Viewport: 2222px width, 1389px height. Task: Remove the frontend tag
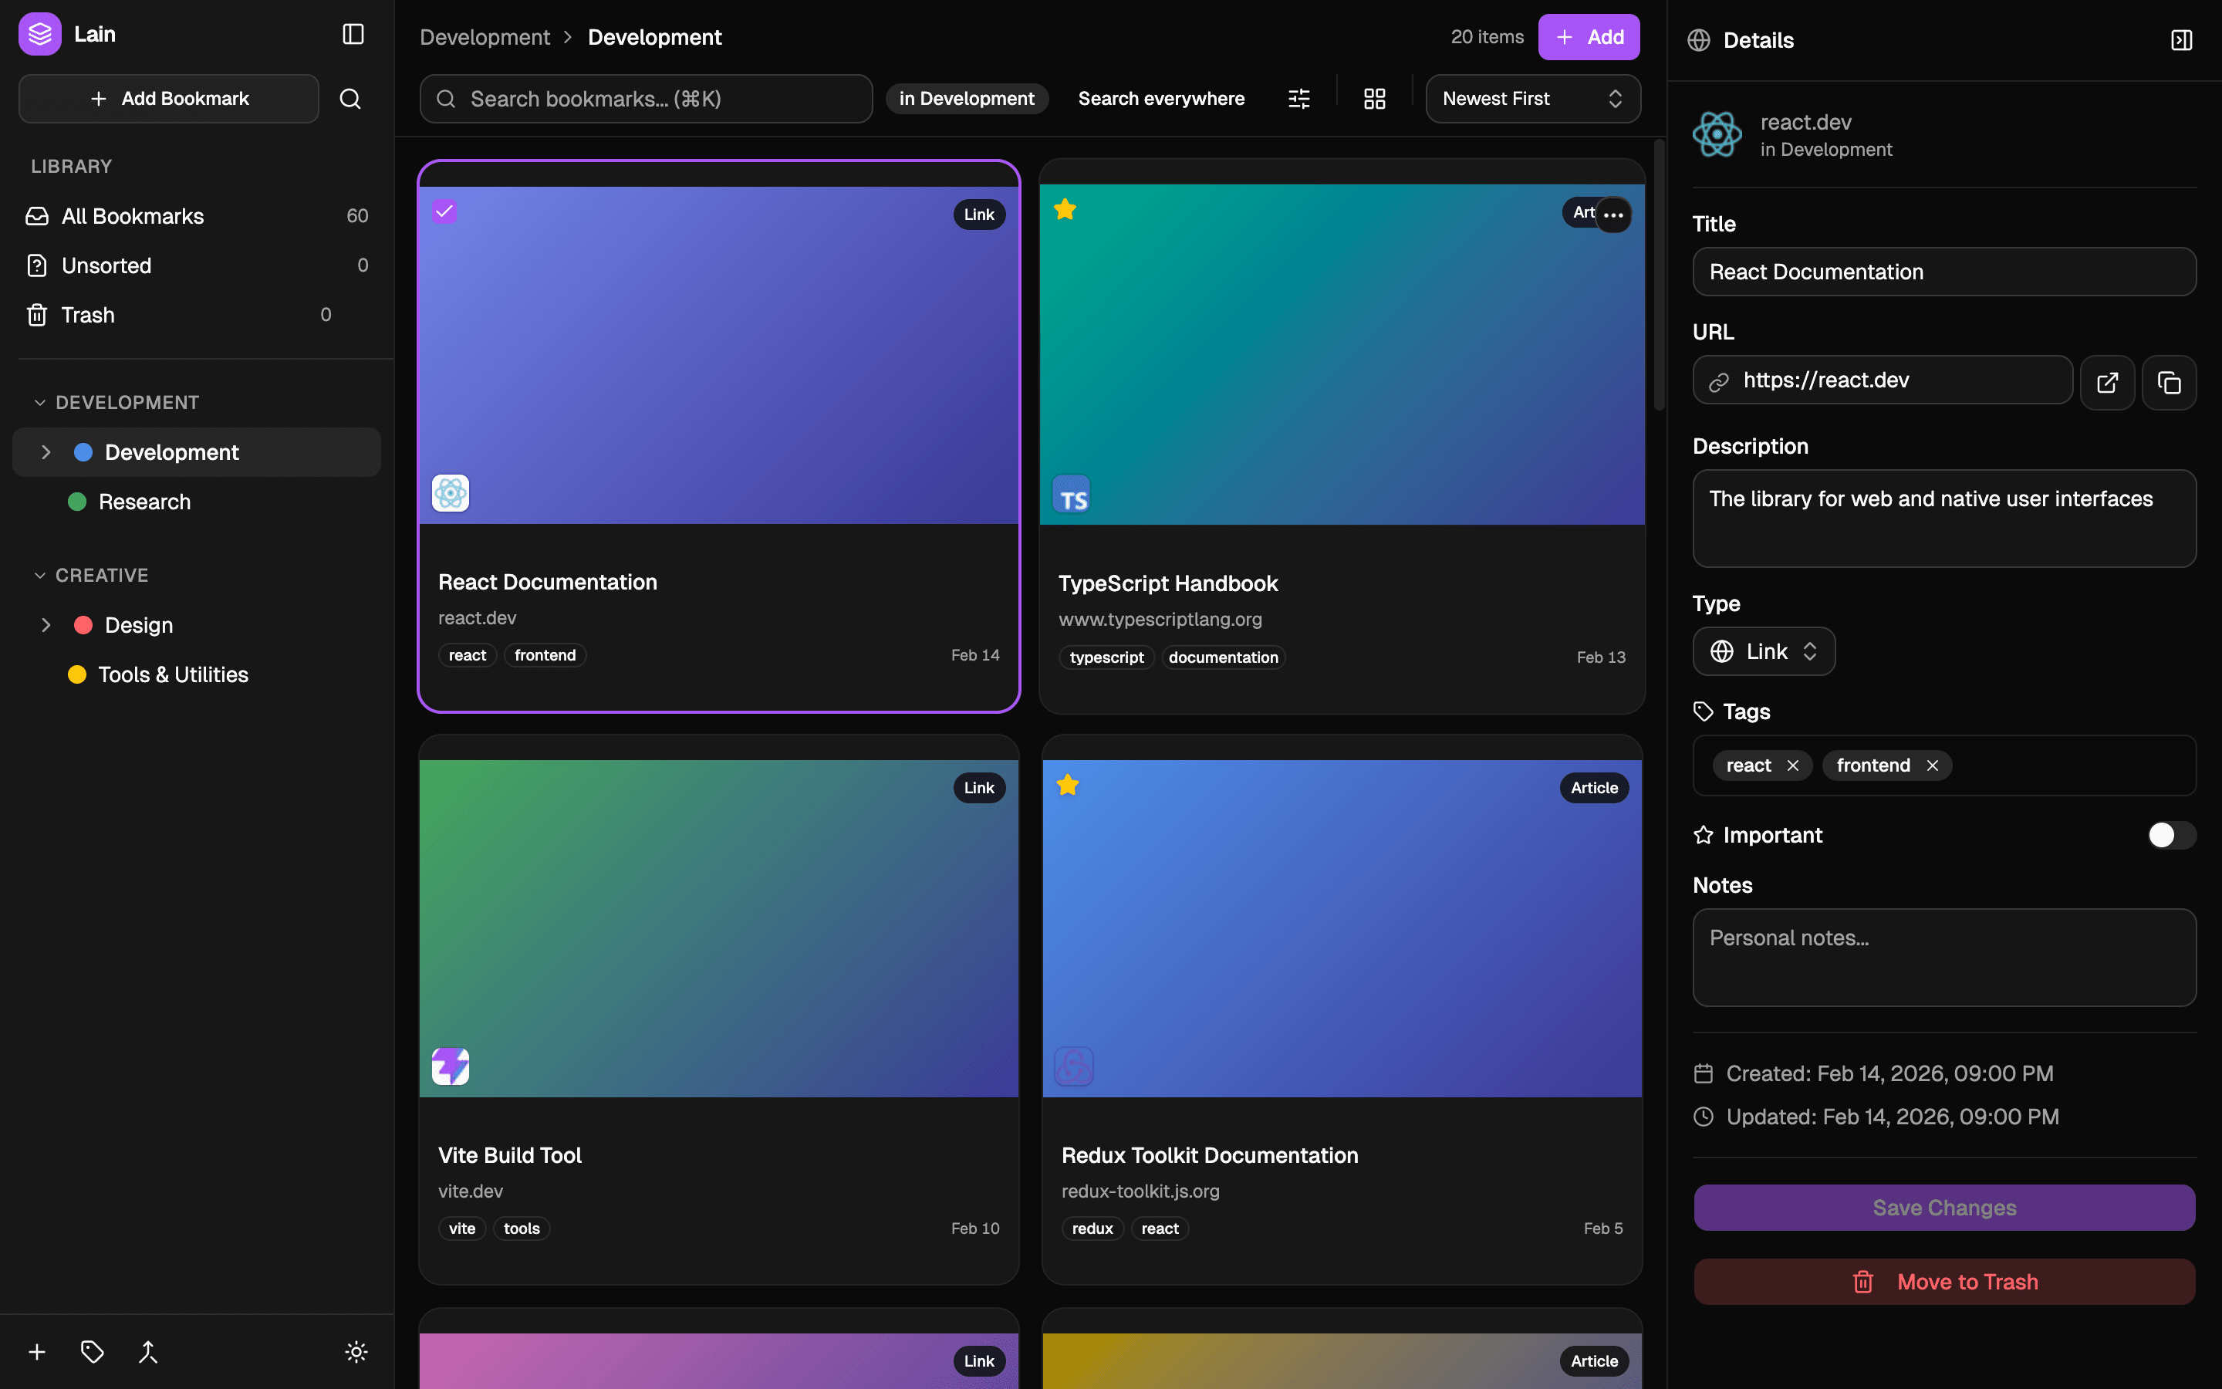tap(1932, 765)
